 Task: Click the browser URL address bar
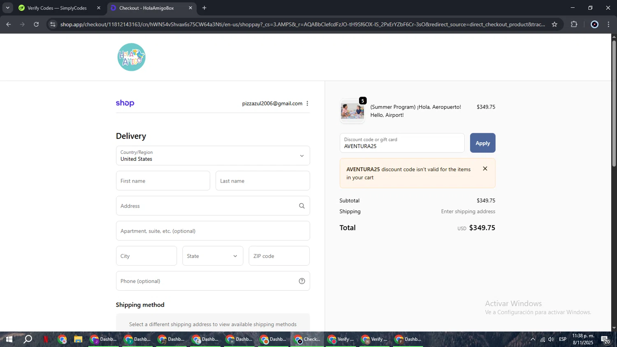[x=302, y=24]
